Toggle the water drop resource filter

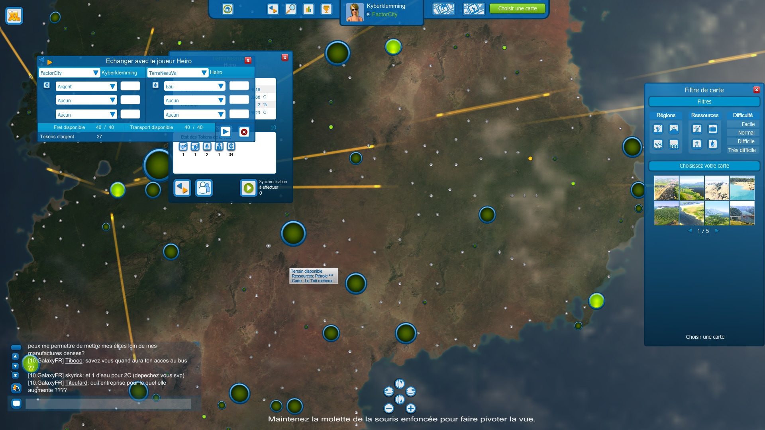point(712,144)
